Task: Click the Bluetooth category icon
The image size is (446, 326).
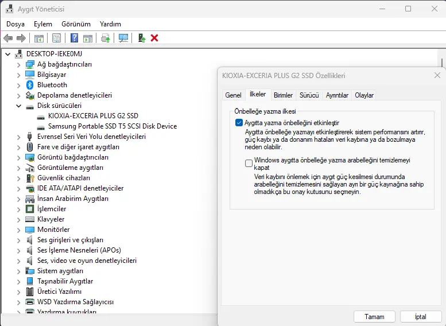Action: click(x=30, y=85)
